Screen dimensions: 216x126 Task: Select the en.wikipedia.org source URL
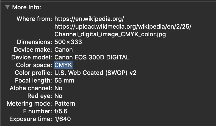[x=89, y=19]
